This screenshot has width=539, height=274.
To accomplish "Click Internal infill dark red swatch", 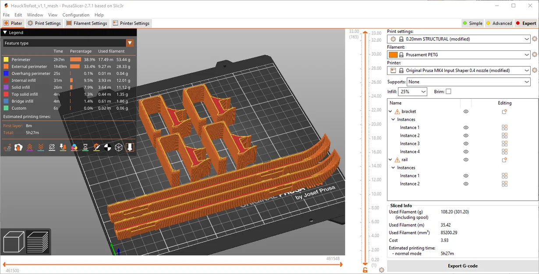I will pos(6,80).
